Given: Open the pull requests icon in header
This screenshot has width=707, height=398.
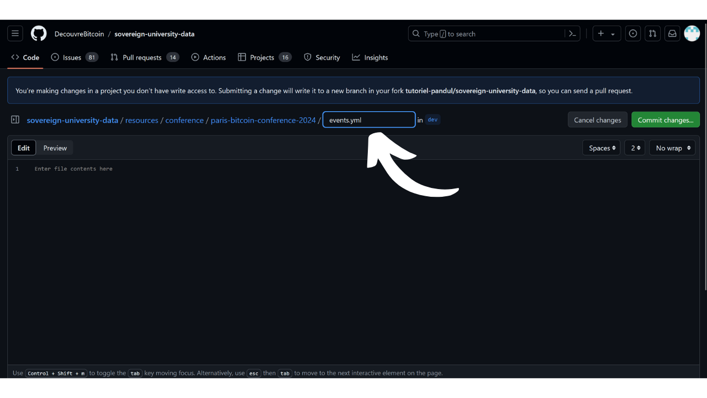Looking at the screenshot, I should pyautogui.click(x=652, y=34).
